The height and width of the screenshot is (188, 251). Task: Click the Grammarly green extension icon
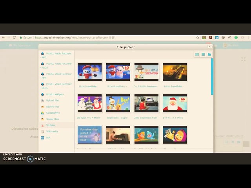(x=236, y=38)
